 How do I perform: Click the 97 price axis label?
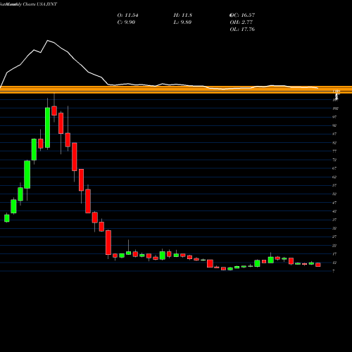point(334,117)
